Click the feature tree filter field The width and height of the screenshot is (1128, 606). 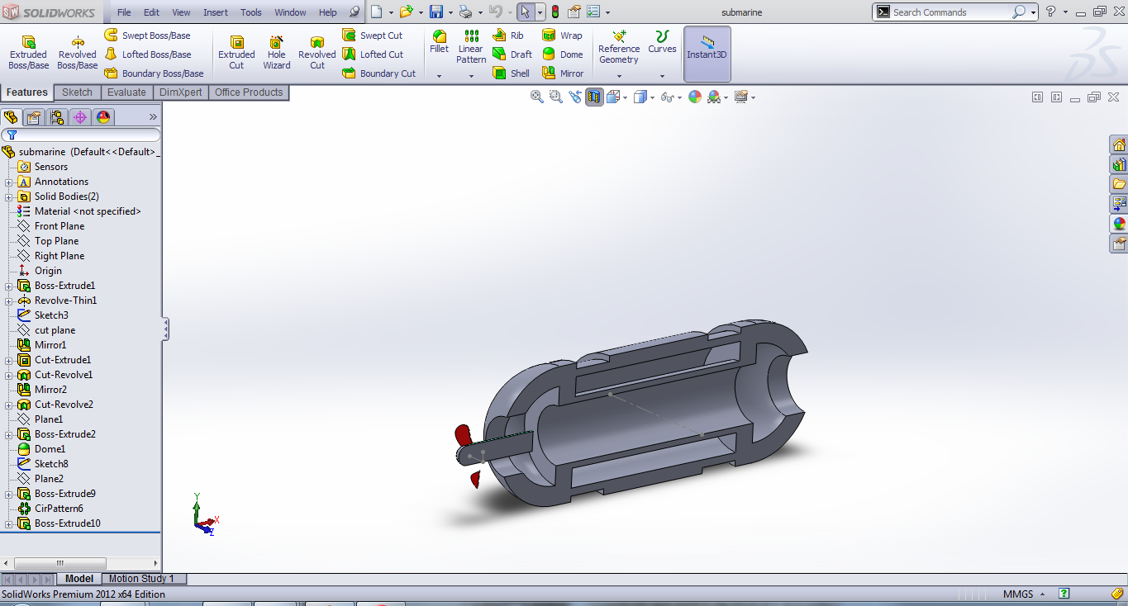(81, 135)
